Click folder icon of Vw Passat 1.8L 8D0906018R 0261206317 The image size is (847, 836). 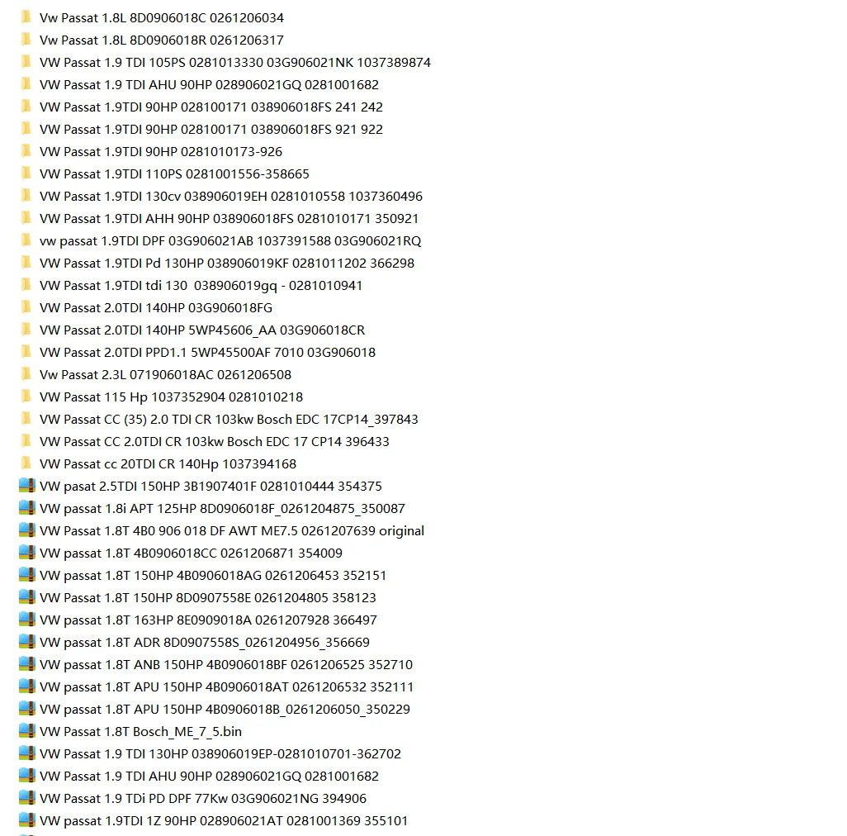click(x=26, y=40)
